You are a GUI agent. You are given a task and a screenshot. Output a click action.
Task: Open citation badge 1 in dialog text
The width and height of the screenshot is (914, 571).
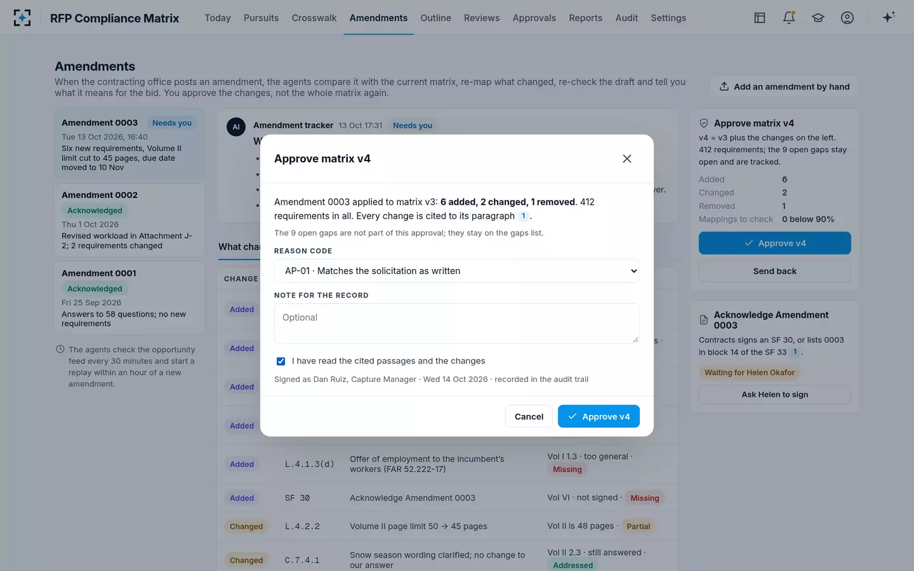click(523, 216)
